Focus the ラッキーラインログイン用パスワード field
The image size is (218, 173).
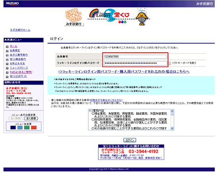(x=135, y=63)
